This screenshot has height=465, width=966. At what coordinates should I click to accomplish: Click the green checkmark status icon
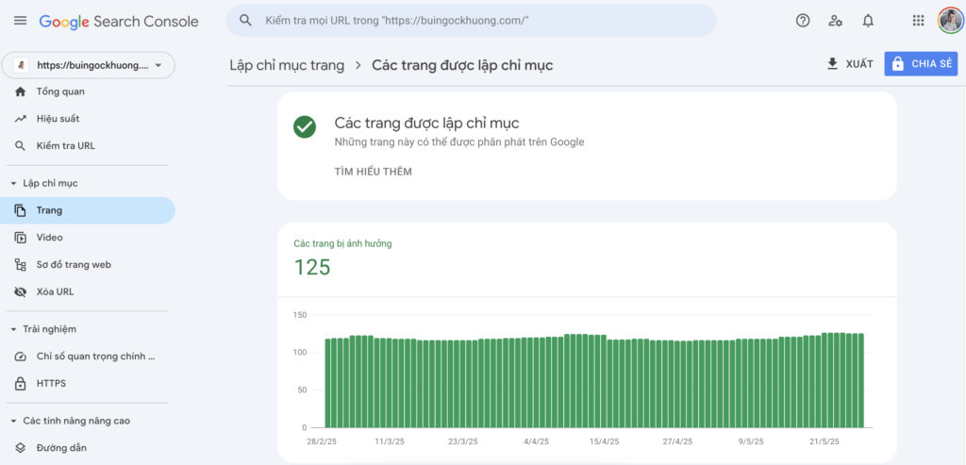click(x=305, y=127)
